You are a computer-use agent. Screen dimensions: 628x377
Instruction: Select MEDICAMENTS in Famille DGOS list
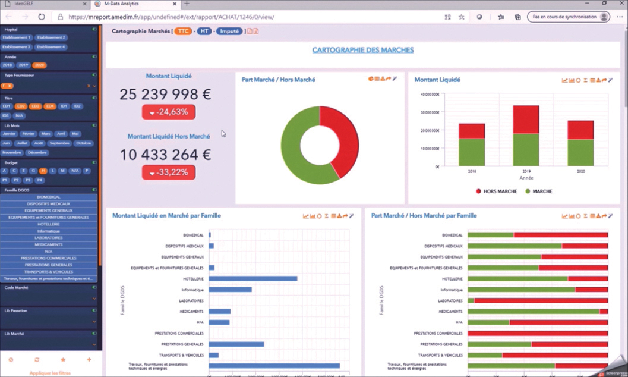click(49, 245)
